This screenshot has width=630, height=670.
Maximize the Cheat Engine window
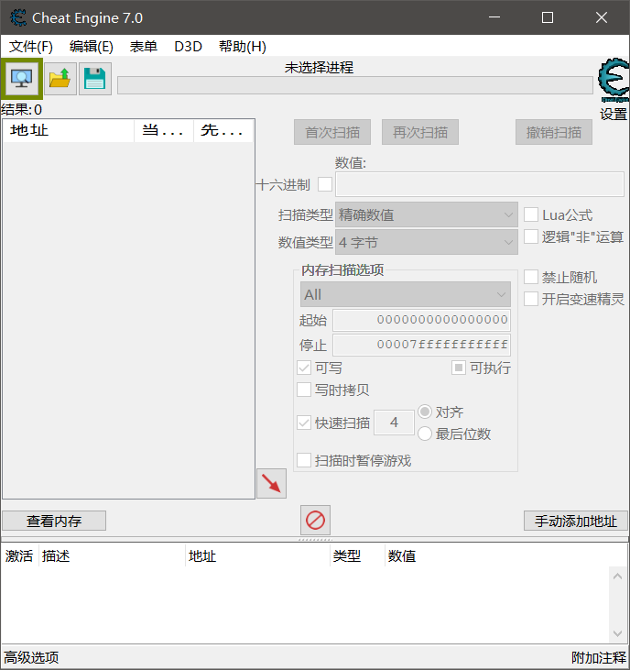(x=548, y=17)
